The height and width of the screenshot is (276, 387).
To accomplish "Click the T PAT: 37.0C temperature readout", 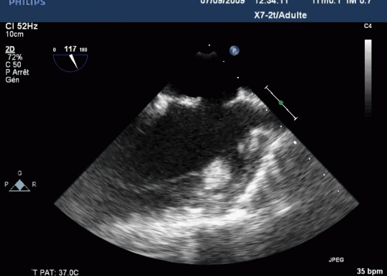I will [55, 272].
